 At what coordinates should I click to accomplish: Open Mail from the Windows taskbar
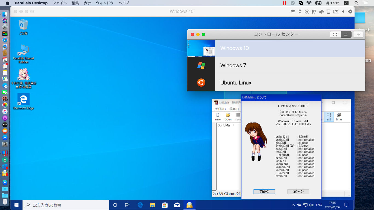(x=177, y=205)
